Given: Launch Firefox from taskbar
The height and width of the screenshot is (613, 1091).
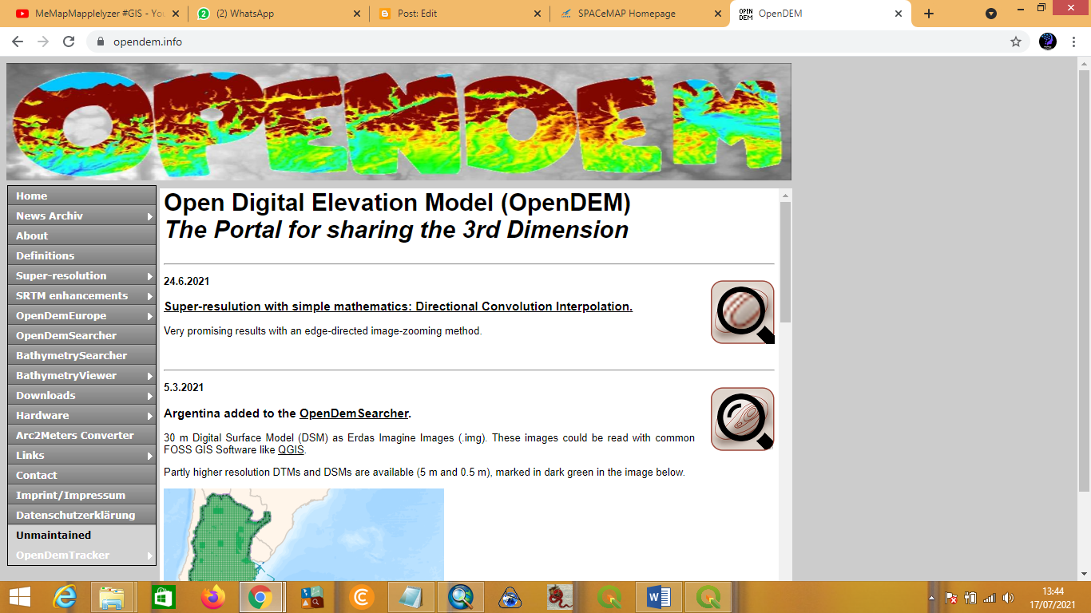Looking at the screenshot, I should tap(213, 597).
